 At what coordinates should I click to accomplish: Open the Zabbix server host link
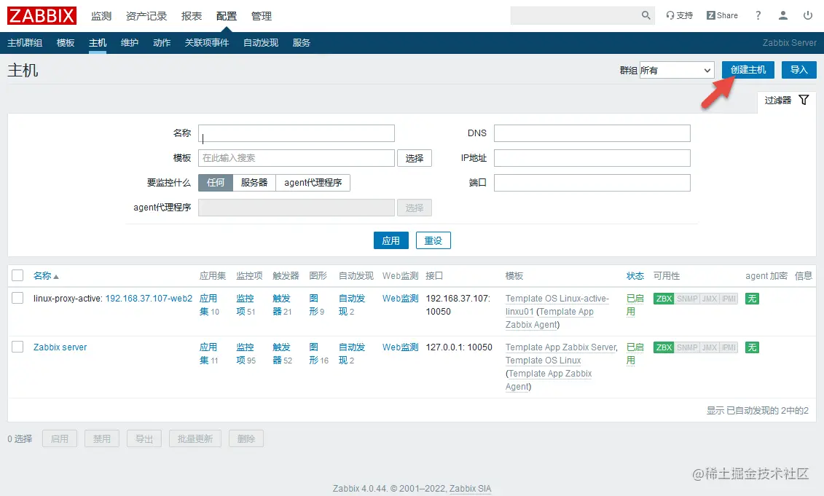[60, 347]
